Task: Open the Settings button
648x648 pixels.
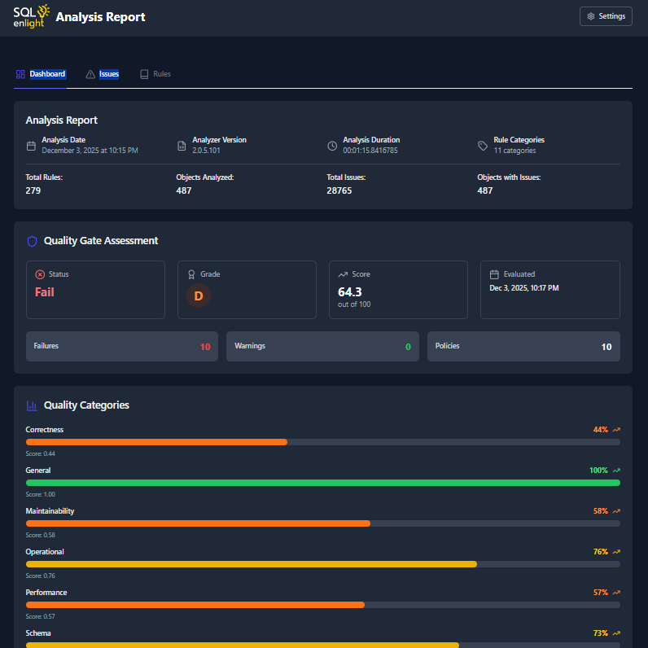Action: pyautogui.click(x=606, y=16)
